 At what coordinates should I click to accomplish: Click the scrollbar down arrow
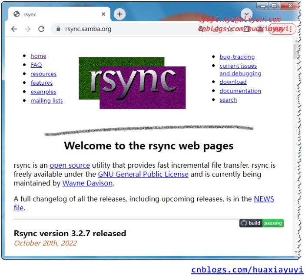click(296, 252)
